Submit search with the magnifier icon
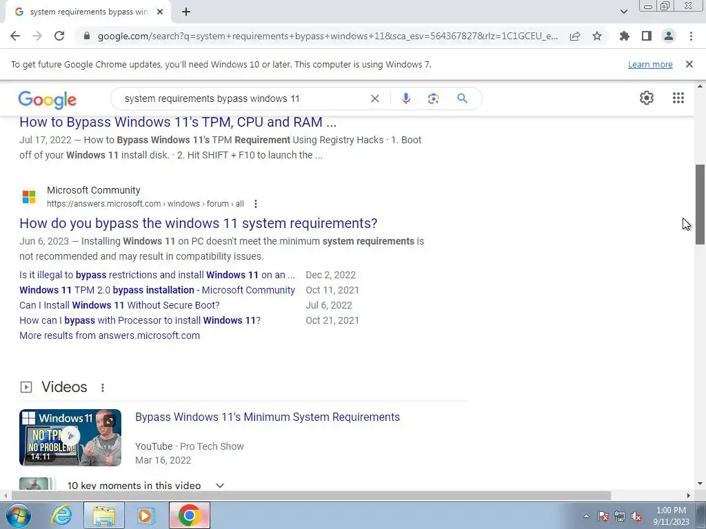706x529 pixels. tap(463, 98)
